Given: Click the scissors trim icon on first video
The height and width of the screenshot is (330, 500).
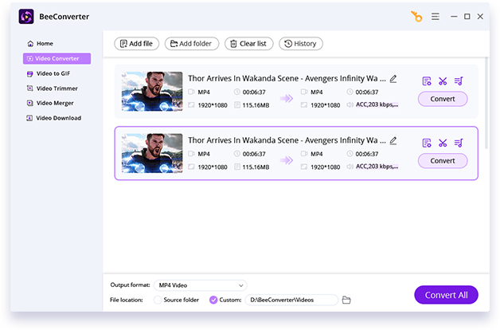Looking at the screenshot, I should [443, 81].
